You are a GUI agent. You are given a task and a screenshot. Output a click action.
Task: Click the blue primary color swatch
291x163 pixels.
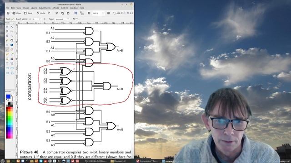pos(8,96)
